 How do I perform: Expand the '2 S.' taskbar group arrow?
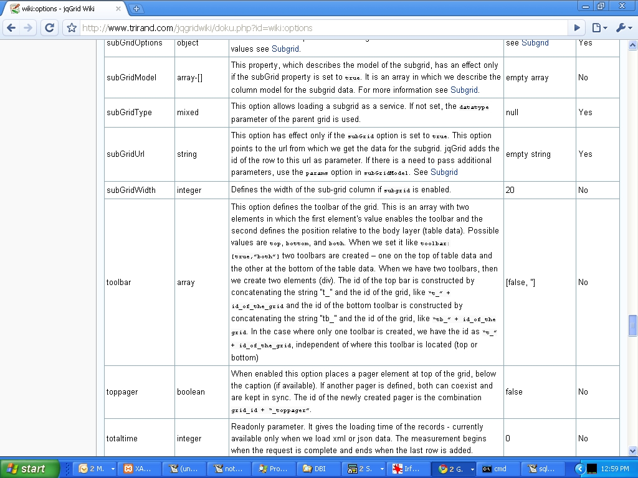(x=382, y=469)
